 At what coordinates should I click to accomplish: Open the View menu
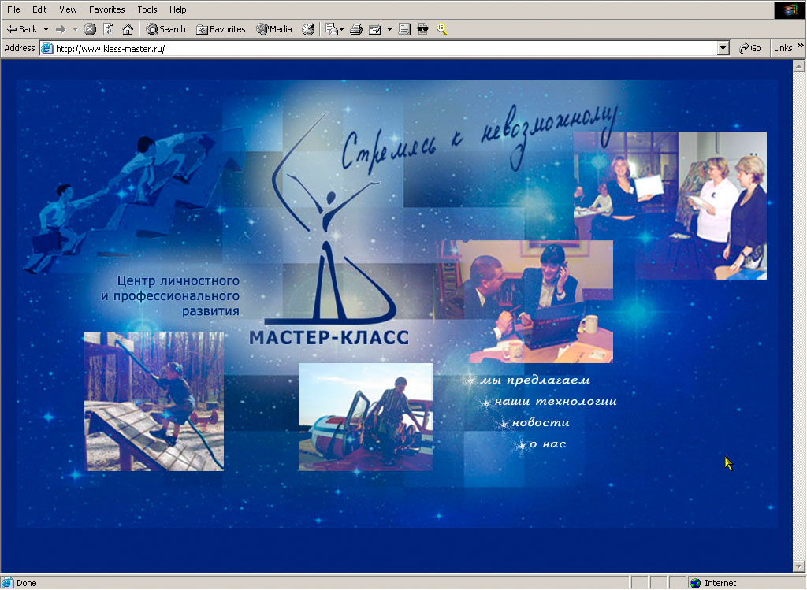68,9
